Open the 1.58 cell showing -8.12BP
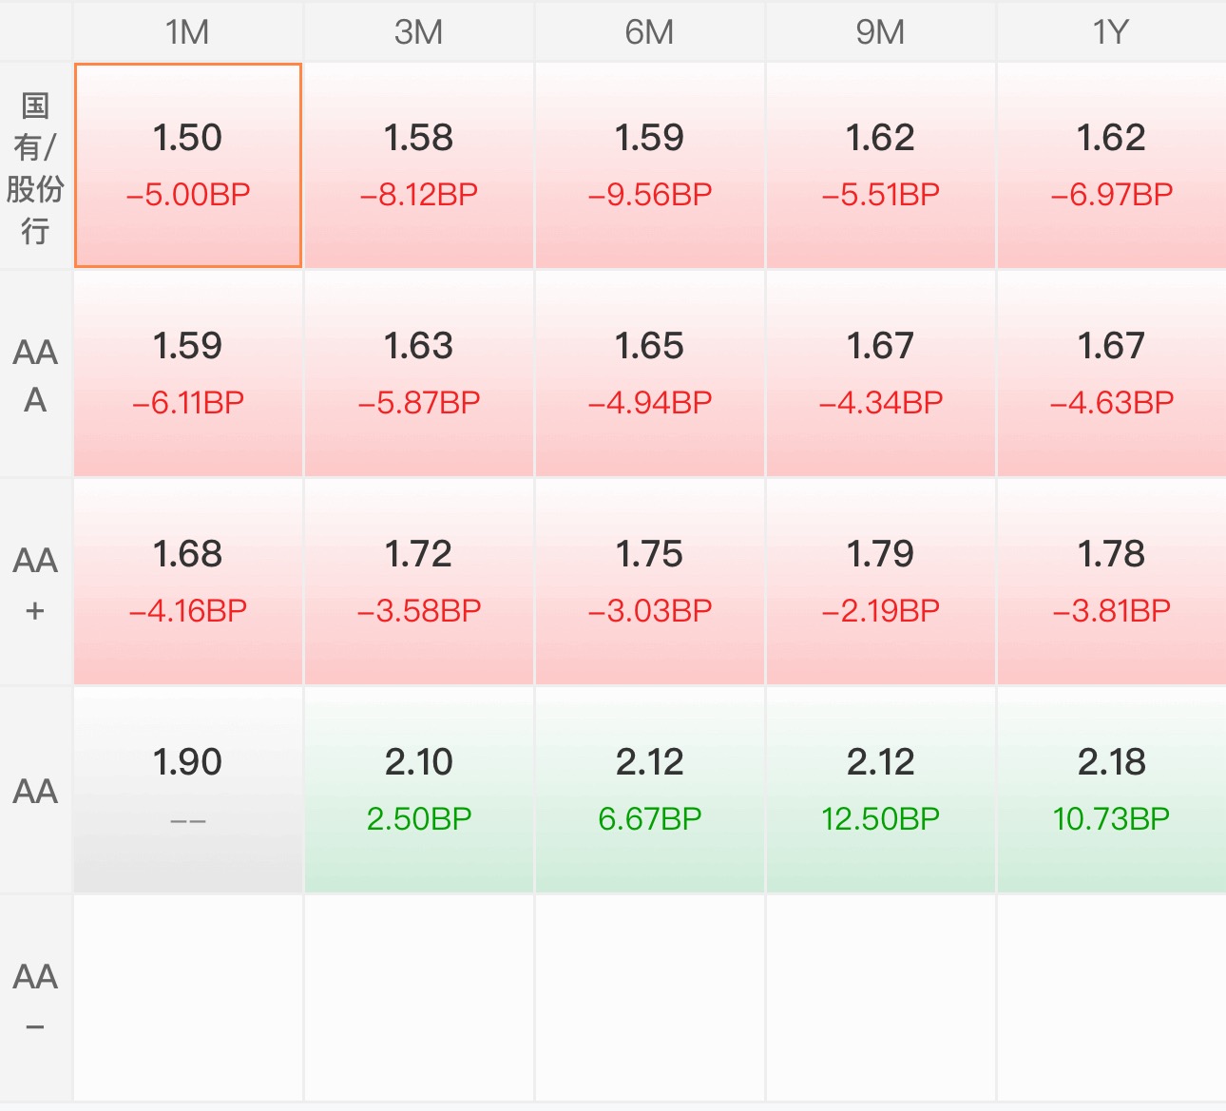Screen dimensions: 1226x1111 point(419,165)
